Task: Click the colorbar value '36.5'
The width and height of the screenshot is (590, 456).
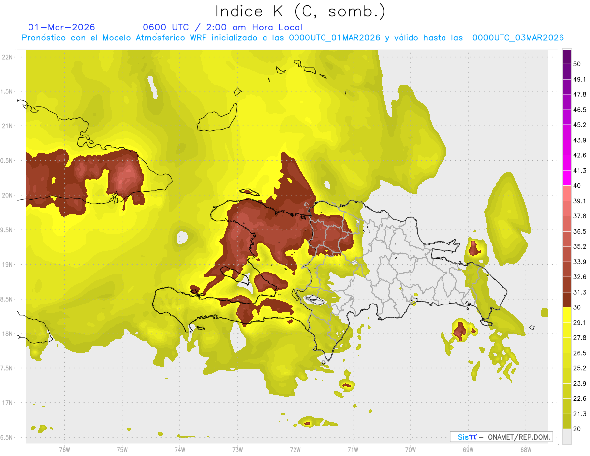Action: point(580,232)
